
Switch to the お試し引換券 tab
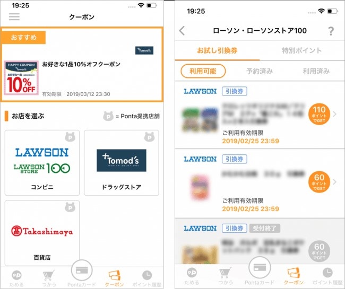click(x=217, y=50)
